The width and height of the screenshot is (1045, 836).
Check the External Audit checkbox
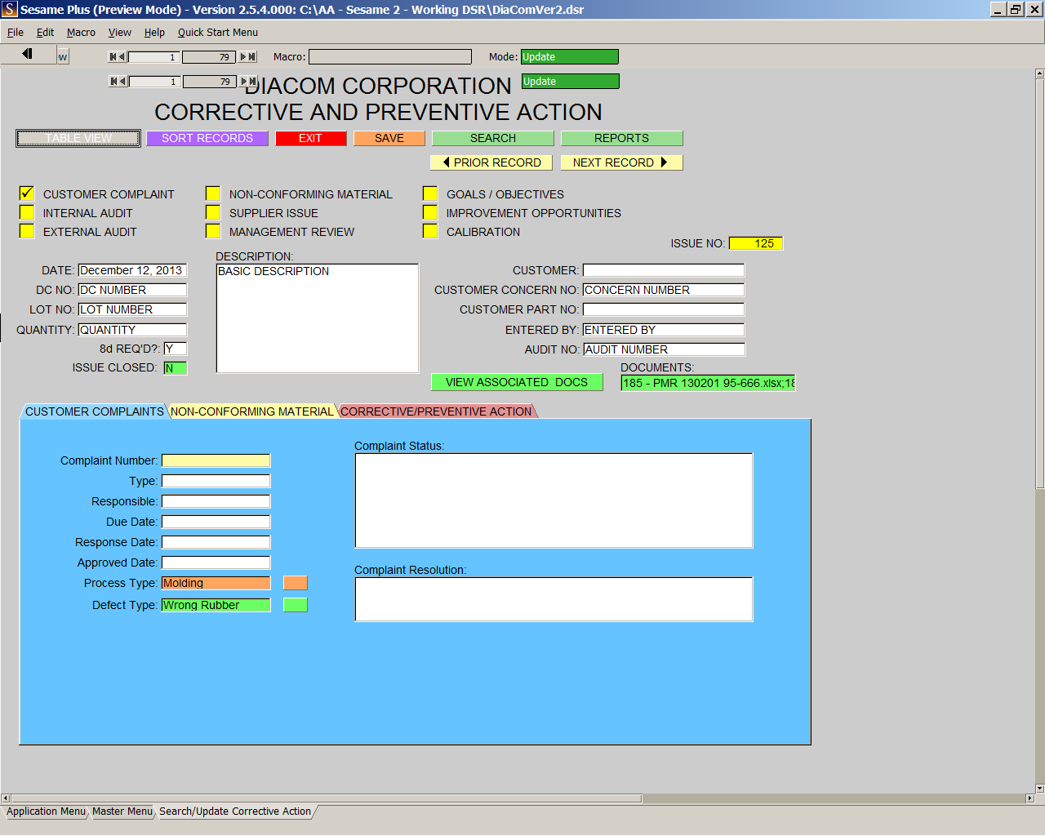[x=27, y=231]
